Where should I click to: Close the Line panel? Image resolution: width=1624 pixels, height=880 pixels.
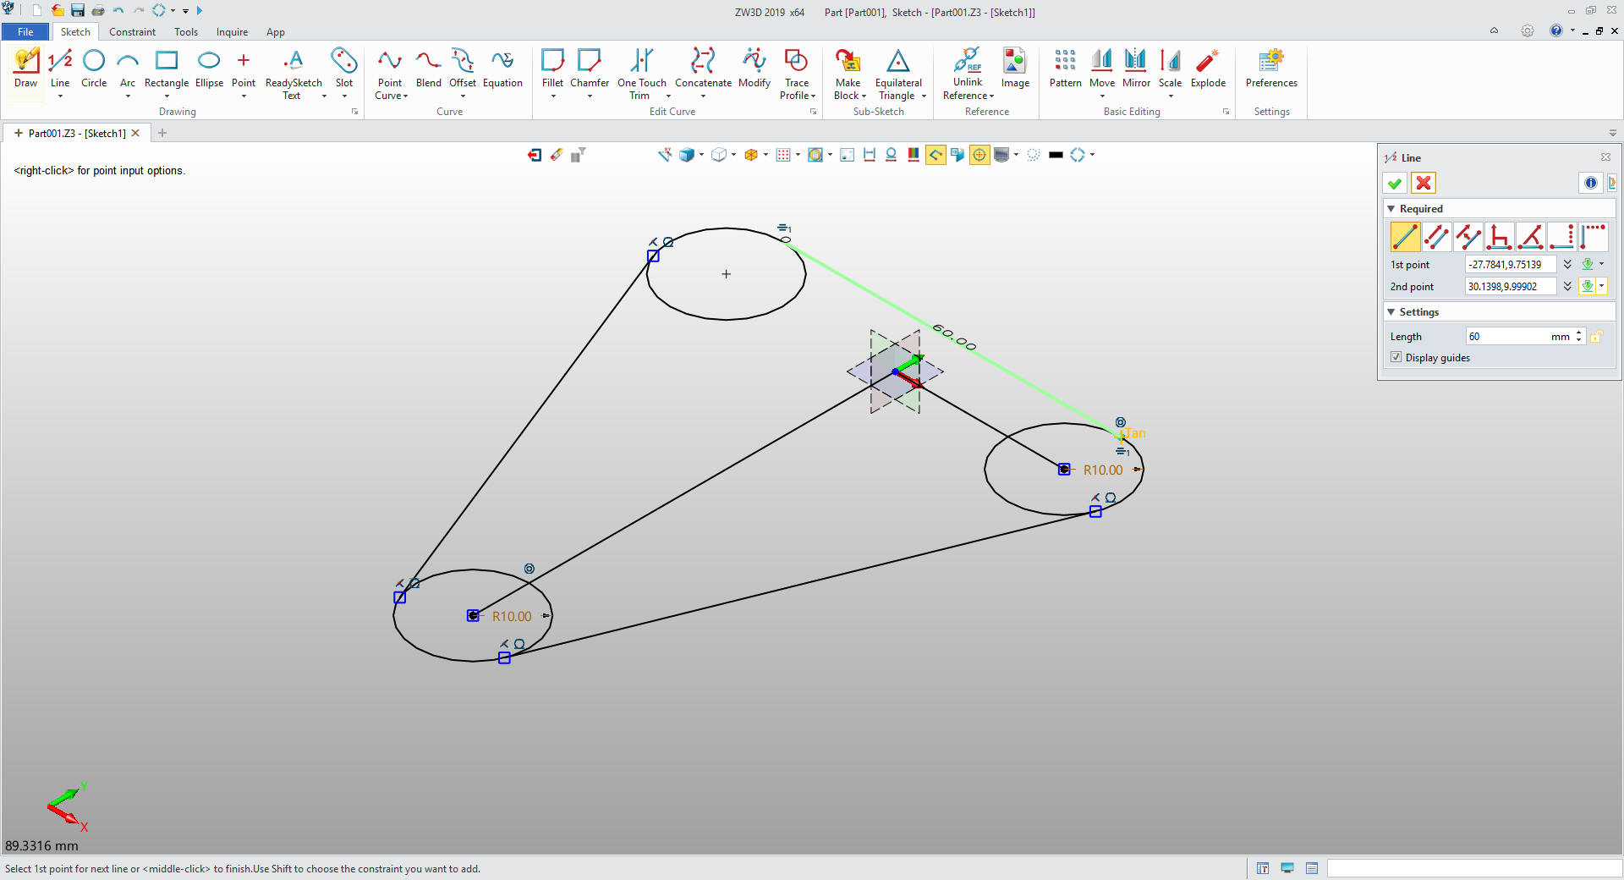[1605, 157]
